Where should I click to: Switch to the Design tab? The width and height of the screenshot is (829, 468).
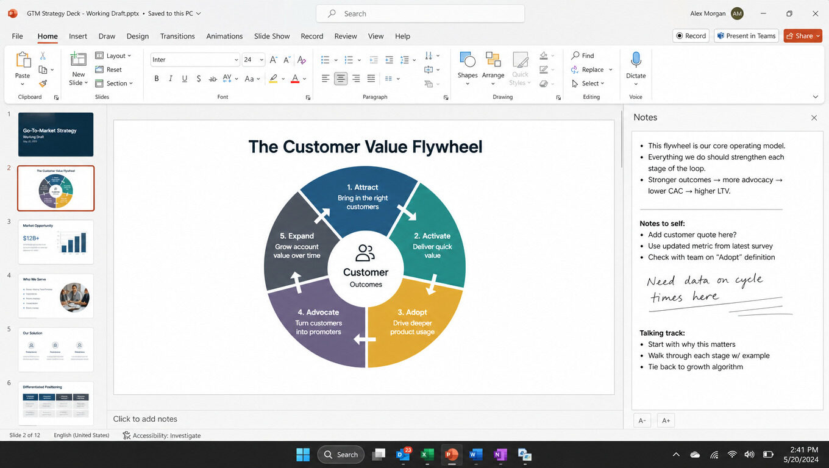(x=138, y=36)
